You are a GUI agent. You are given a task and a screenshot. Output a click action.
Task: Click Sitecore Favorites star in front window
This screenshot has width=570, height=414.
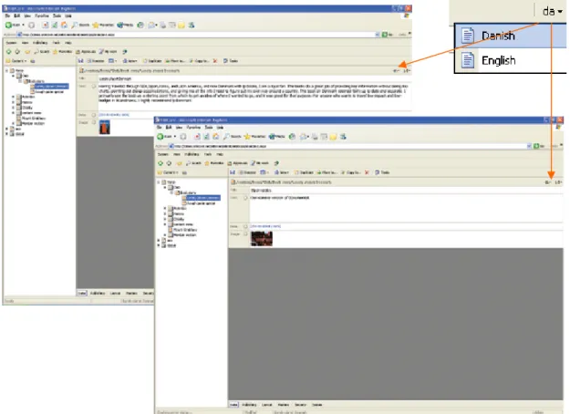214,163
